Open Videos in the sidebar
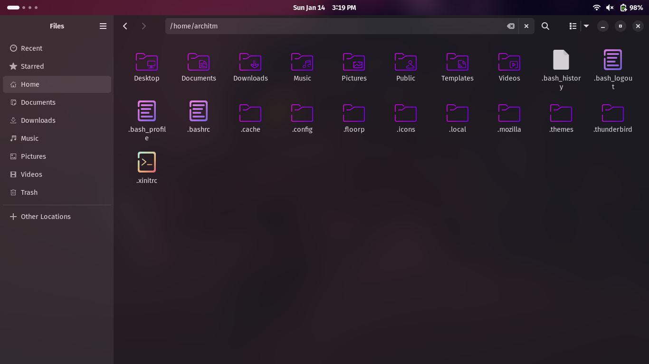Screen dimensions: 649x364 pyautogui.click(x=57, y=174)
